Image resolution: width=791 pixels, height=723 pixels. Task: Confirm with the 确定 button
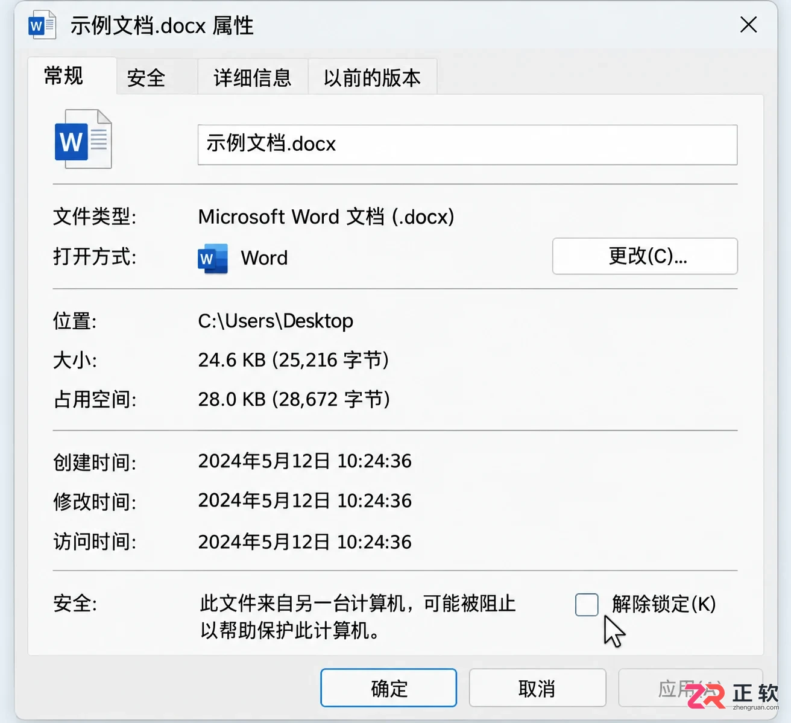pyautogui.click(x=389, y=688)
